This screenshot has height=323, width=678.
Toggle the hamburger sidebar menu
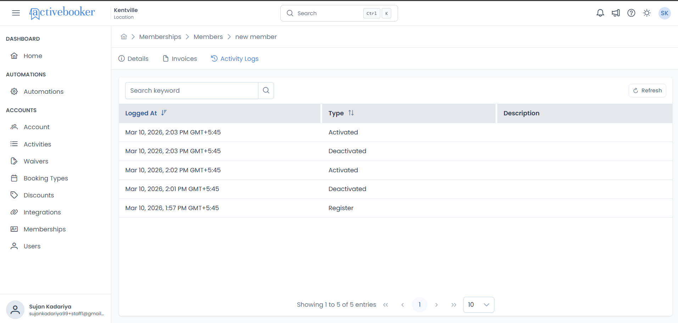click(x=16, y=13)
